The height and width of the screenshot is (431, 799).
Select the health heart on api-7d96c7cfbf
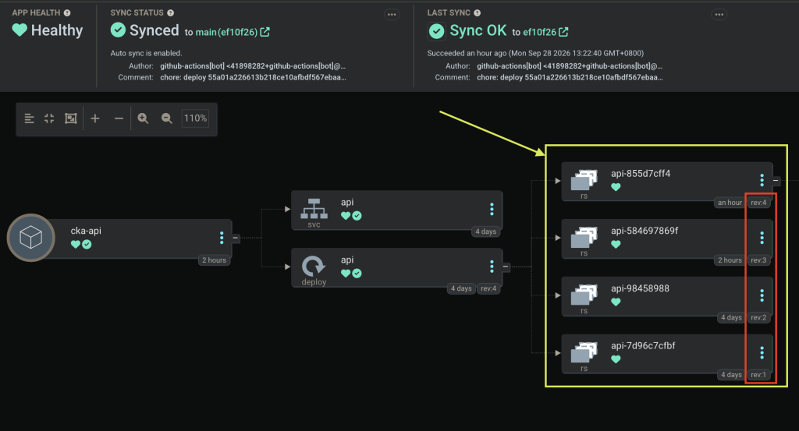(616, 359)
